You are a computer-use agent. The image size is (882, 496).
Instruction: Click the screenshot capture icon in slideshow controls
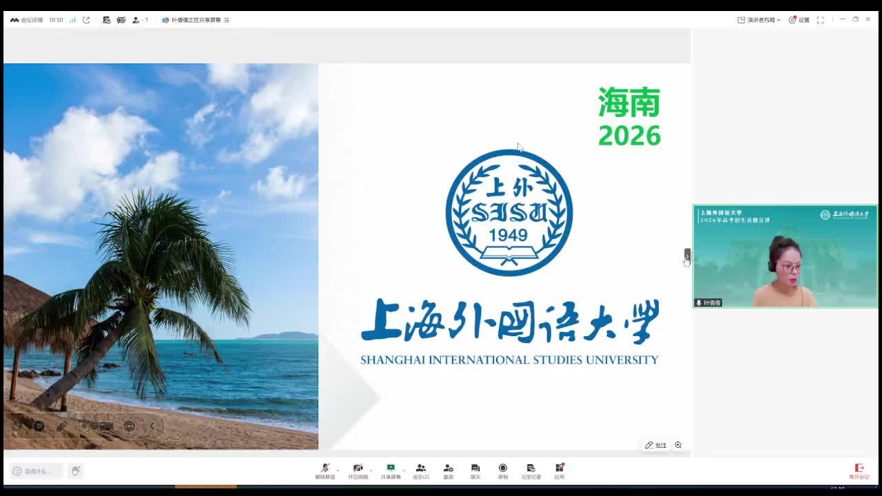(x=84, y=426)
